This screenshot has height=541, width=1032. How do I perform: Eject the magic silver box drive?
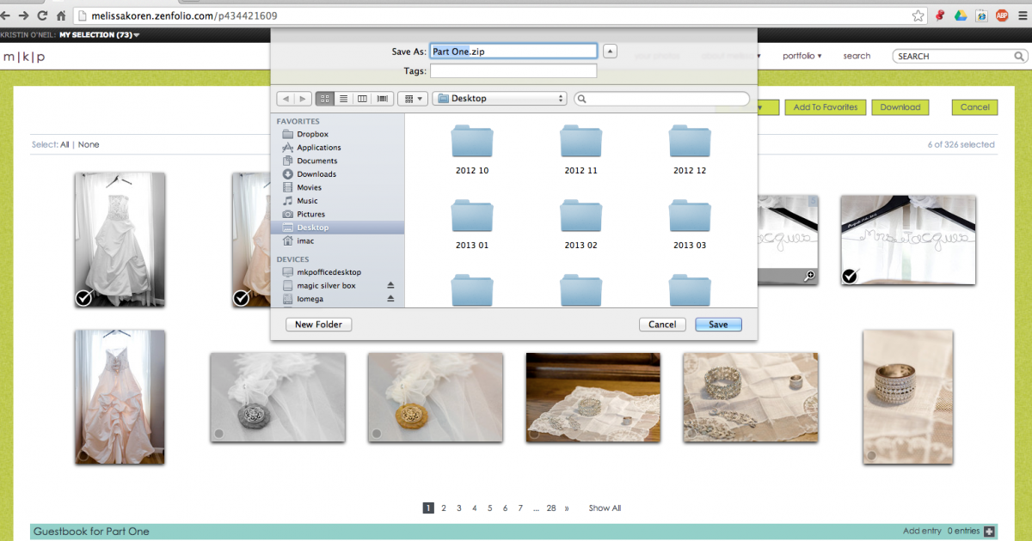click(x=390, y=285)
